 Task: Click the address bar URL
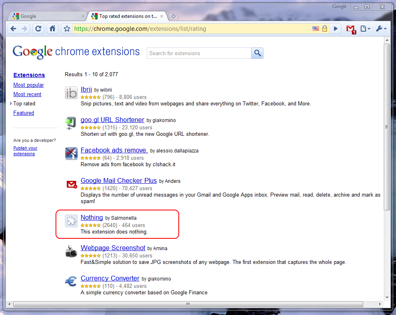[x=140, y=29]
